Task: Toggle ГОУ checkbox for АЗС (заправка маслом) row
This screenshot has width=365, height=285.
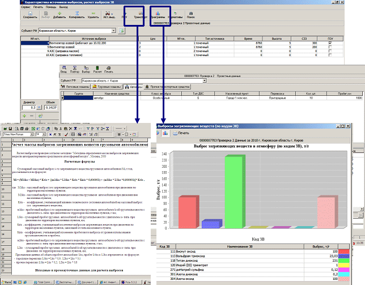Action: coord(330,51)
